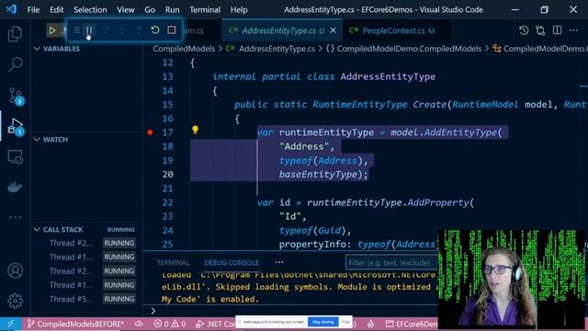
Task: Hide the screen sharing notification banner
Action: [x=345, y=322]
